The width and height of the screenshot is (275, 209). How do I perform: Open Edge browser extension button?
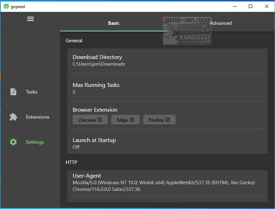tap(125, 120)
